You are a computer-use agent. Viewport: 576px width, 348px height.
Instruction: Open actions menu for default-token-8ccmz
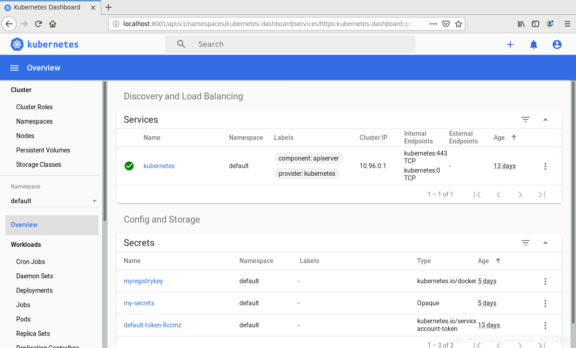click(x=545, y=326)
